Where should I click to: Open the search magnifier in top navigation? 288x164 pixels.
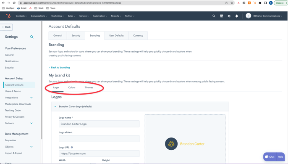(214, 16)
